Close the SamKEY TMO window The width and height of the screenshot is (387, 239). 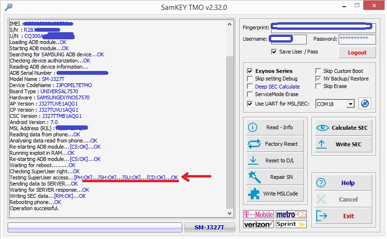click(374, 5)
